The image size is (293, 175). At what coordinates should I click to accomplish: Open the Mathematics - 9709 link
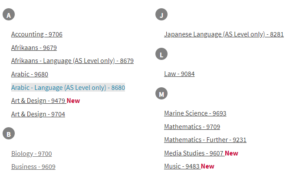192,127
